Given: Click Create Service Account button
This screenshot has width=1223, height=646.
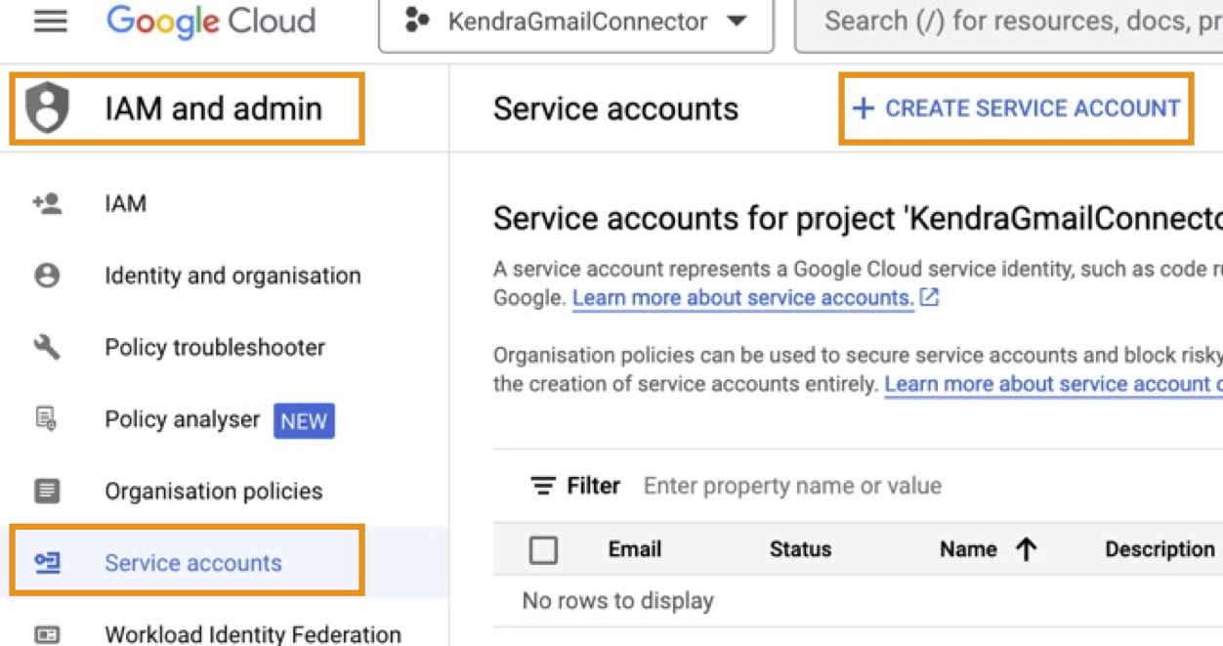Looking at the screenshot, I should [1017, 108].
